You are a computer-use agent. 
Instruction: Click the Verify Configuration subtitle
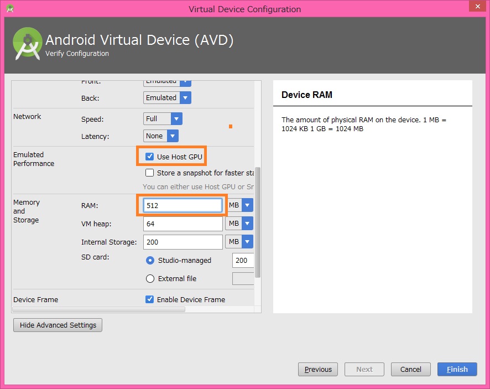(x=77, y=54)
